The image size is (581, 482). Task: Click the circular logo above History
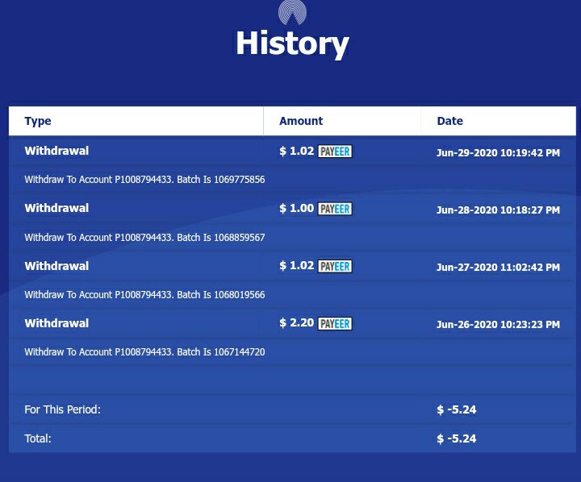(292, 12)
